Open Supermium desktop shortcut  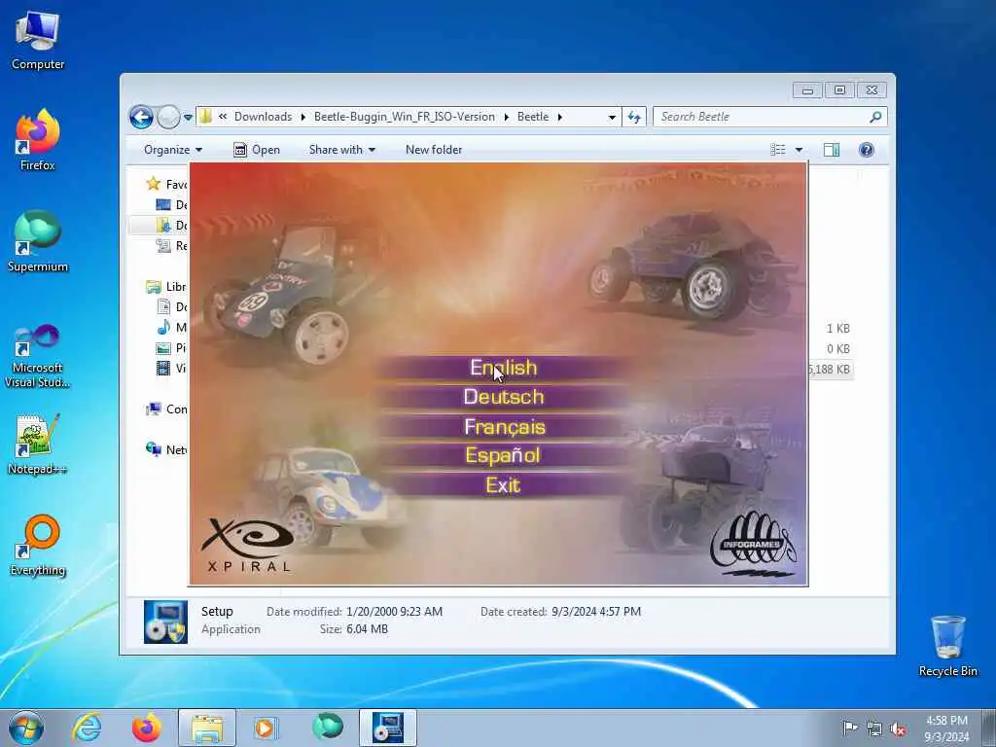(x=38, y=241)
